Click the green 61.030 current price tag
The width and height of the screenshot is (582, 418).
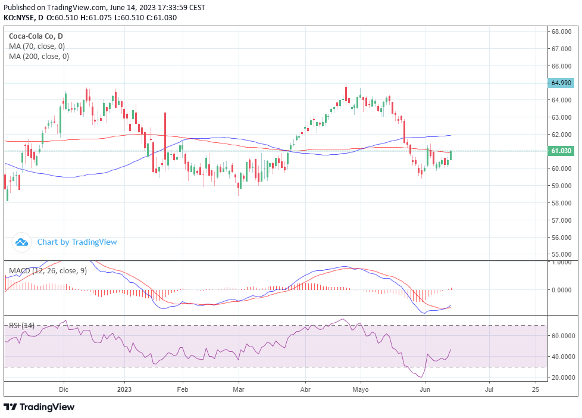(561, 151)
